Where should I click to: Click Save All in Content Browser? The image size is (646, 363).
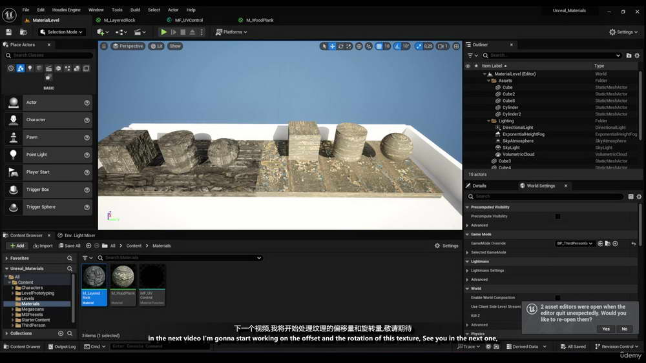(70, 246)
